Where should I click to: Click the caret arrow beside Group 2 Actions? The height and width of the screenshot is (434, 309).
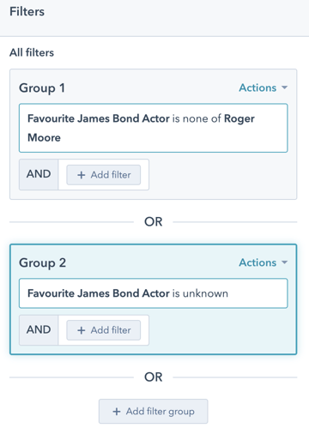(x=284, y=262)
